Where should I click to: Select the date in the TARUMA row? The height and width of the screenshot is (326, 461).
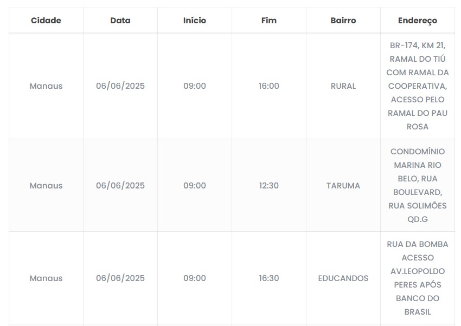pos(120,186)
